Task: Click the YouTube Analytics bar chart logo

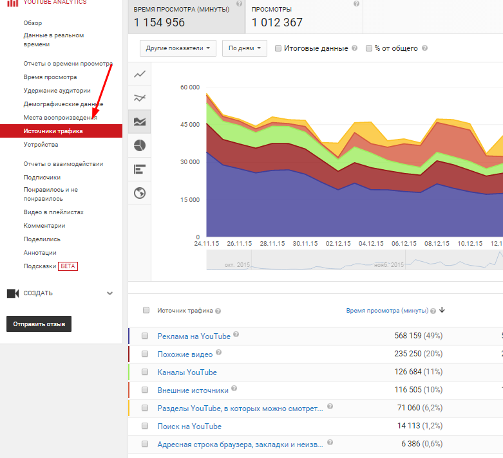Action: [12, 3]
